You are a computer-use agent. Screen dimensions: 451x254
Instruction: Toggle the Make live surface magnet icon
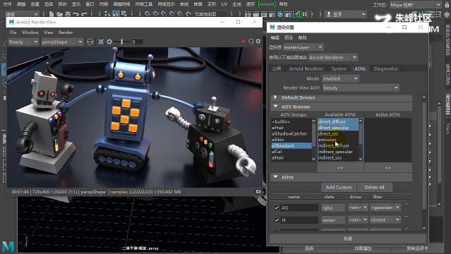(x=188, y=14)
